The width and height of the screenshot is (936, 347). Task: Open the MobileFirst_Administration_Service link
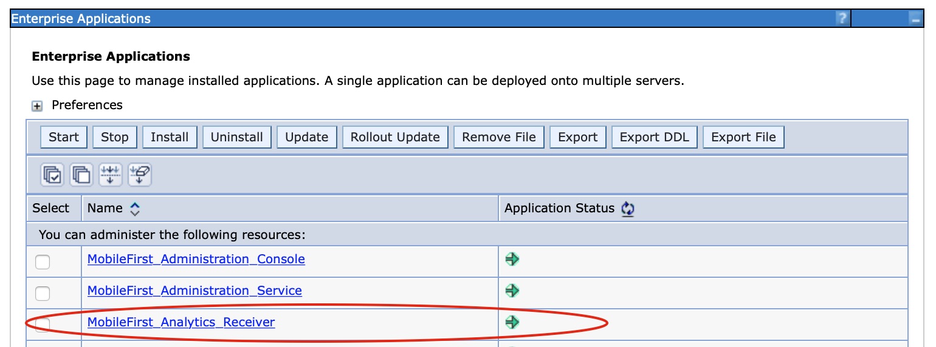point(194,291)
